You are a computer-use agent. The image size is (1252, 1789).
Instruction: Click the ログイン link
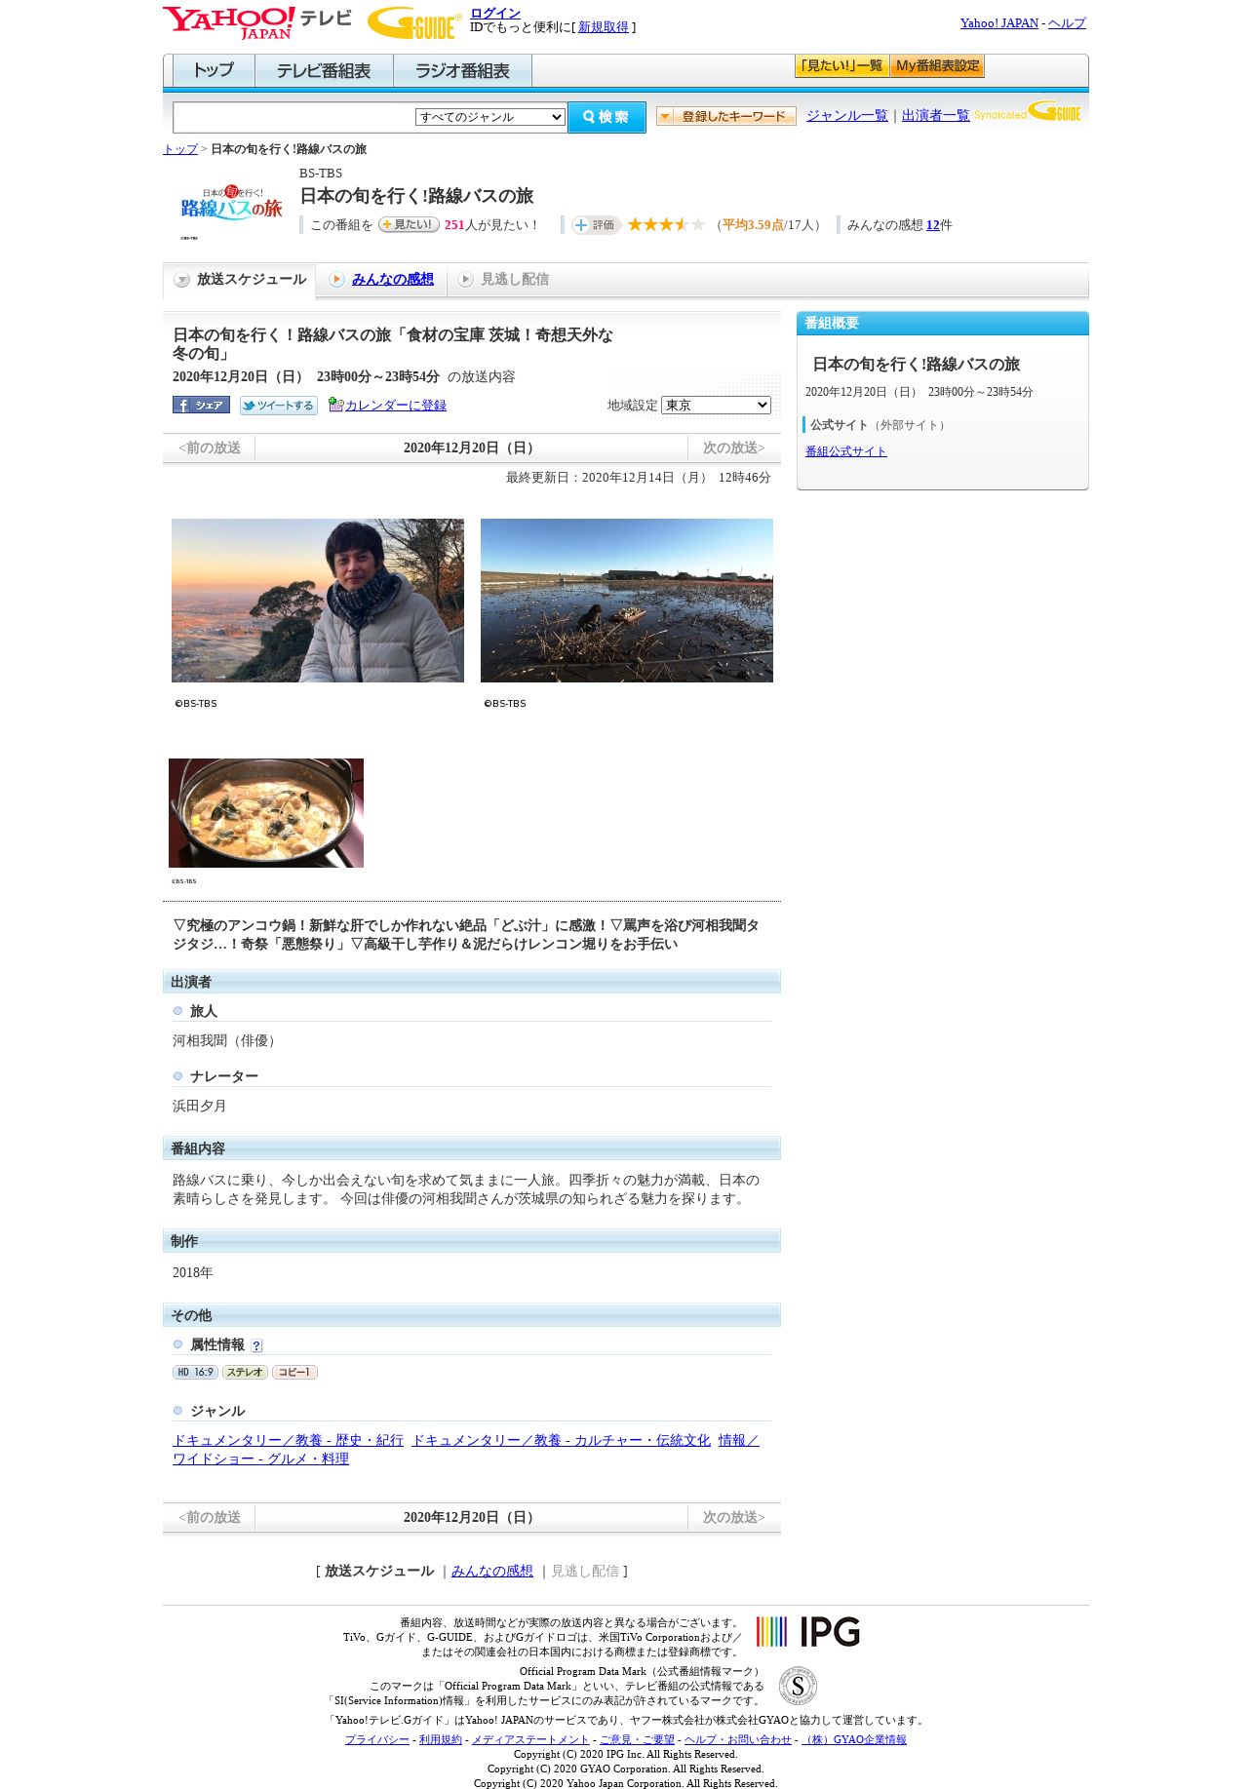coord(495,14)
